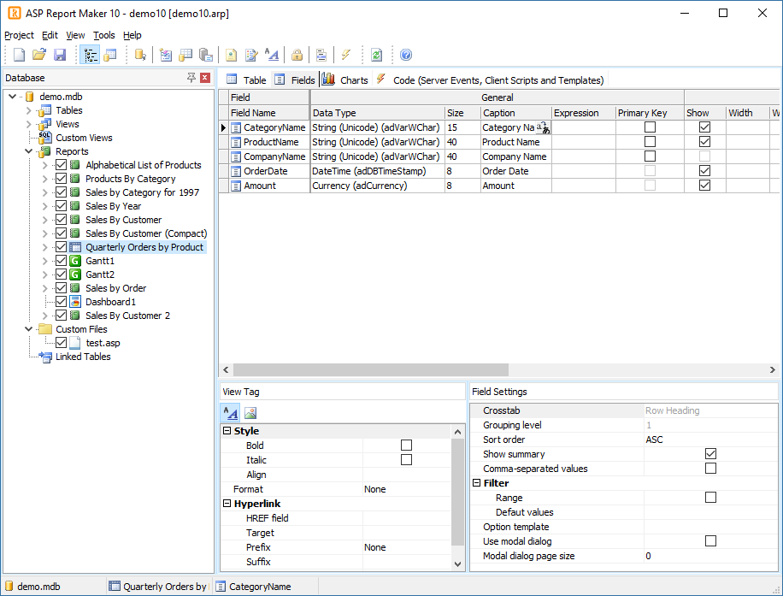Toggle the test.asp custom file checkbox
The image size is (783, 596).
[x=61, y=343]
